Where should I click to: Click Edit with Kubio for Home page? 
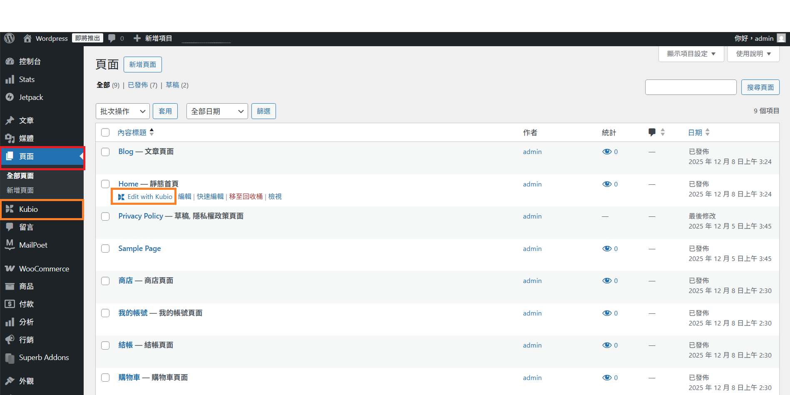[145, 196]
